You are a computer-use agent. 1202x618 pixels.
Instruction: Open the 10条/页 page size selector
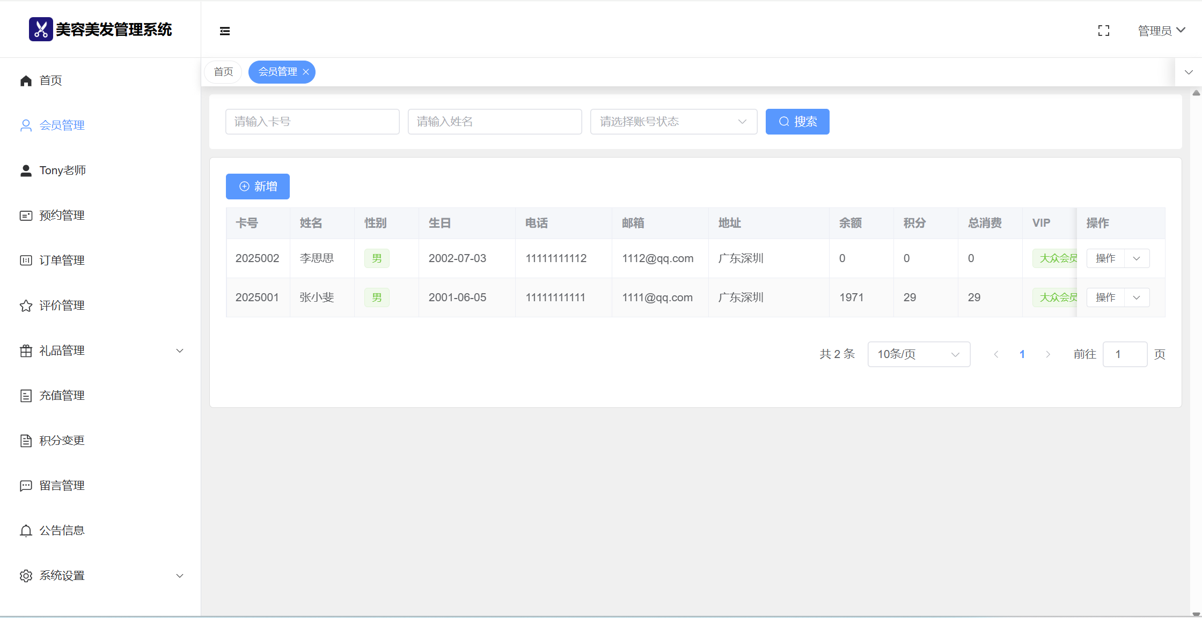coord(918,354)
